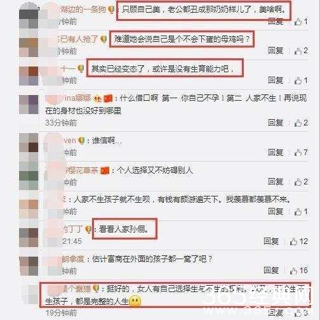The height and width of the screenshot is (320, 320).
Task: Reply to the 个人选择又不妨碍别人 comment
Action: click(276, 182)
